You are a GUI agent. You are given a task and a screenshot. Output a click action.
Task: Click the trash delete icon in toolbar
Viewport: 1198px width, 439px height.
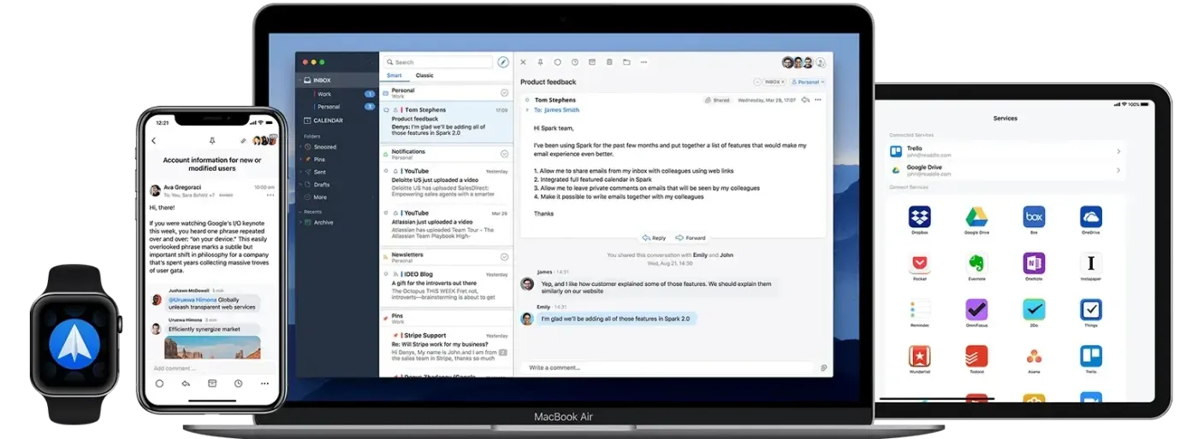(609, 61)
